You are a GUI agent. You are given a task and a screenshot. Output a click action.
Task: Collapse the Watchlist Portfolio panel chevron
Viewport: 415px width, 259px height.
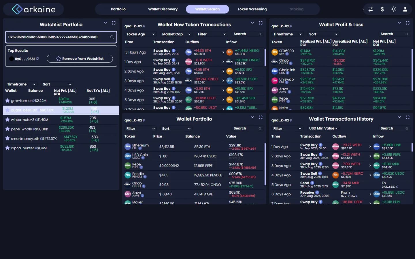coord(105,23)
